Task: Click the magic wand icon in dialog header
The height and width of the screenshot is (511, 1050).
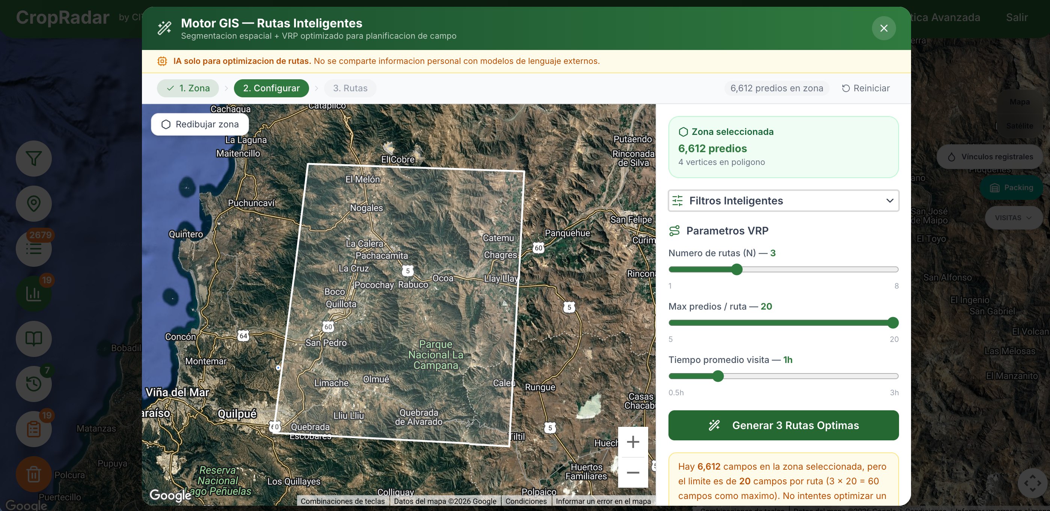Action: 165,28
